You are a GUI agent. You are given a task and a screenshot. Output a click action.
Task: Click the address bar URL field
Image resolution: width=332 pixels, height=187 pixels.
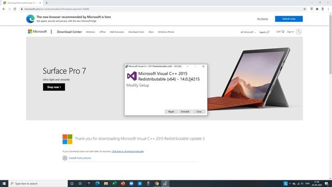pyautogui.click(x=161, y=9)
